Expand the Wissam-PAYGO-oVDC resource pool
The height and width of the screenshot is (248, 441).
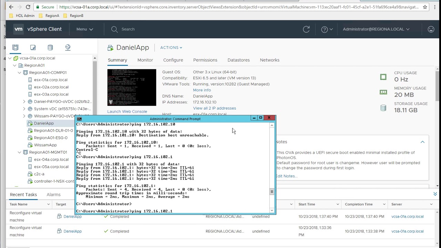pos(24,116)
